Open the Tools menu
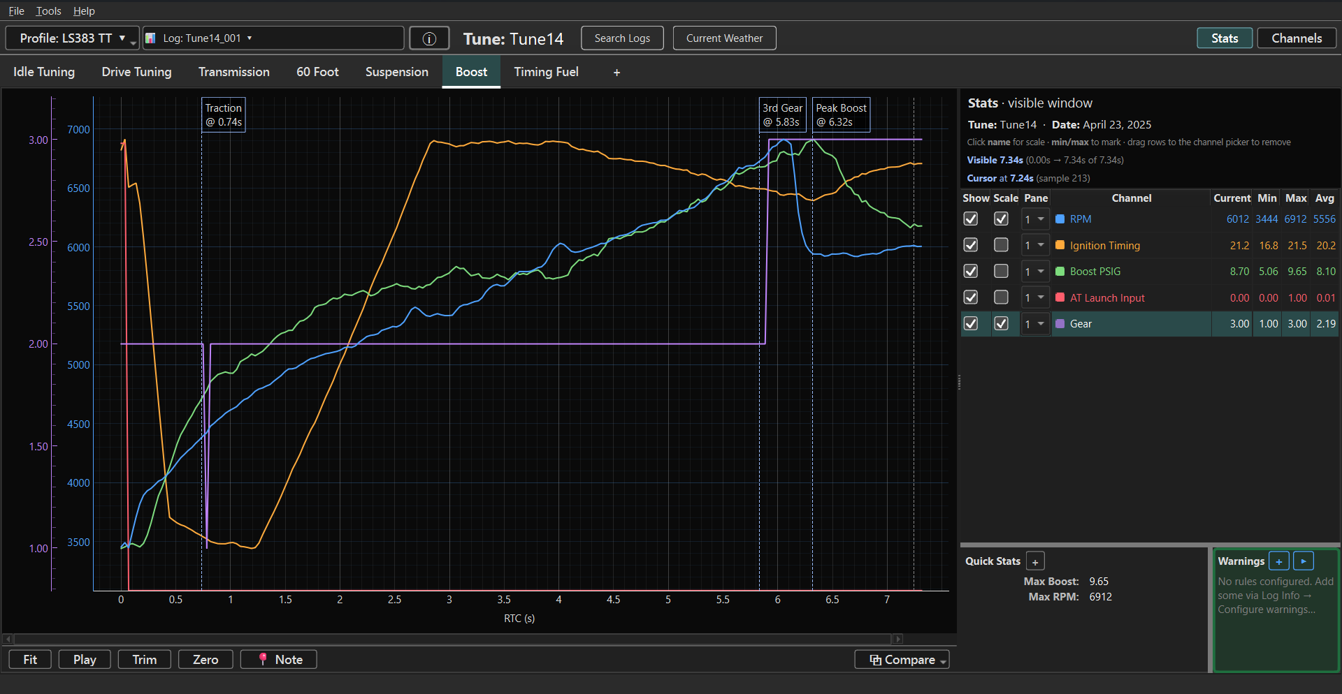This screenshot has width=1342, height=694. click(x=48, y=11)
